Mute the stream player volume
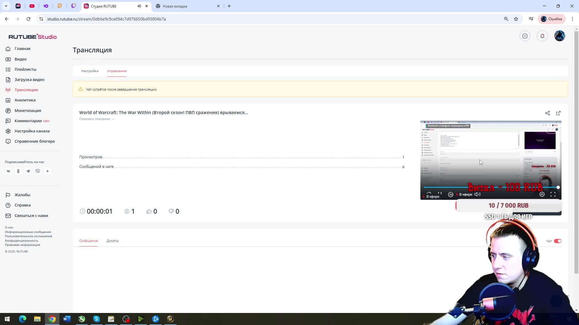 (477, 194)
